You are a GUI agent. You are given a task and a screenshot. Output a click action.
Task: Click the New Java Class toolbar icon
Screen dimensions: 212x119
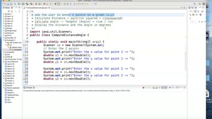coord(39,4)
